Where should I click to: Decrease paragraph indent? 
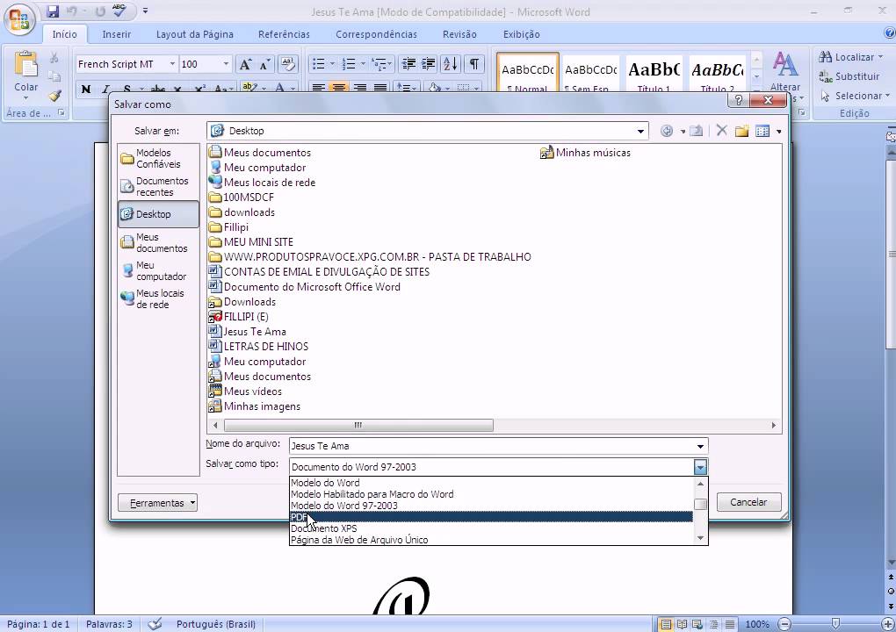click(x=408, y=64)
